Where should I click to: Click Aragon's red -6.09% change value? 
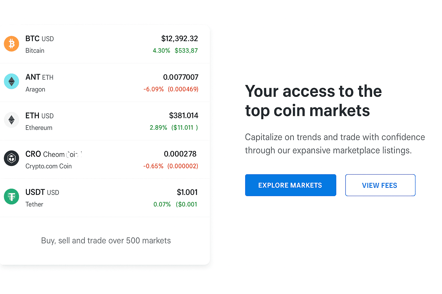pos(153,89)
